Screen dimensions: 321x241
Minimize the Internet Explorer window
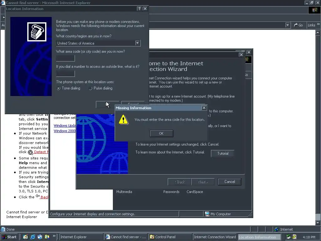[x=307, y=3]
